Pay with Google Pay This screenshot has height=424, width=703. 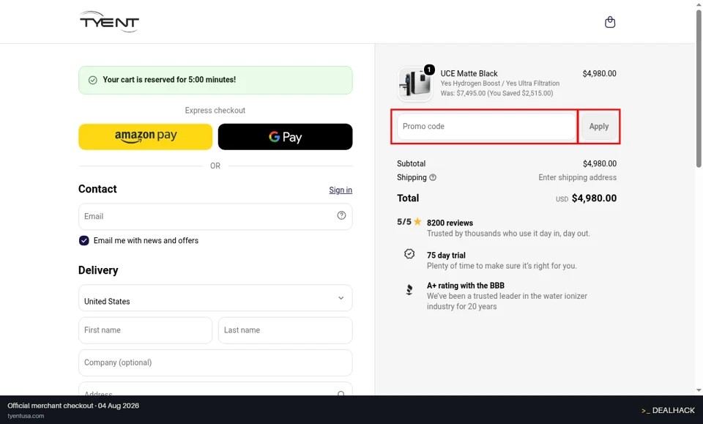point(285,137)
